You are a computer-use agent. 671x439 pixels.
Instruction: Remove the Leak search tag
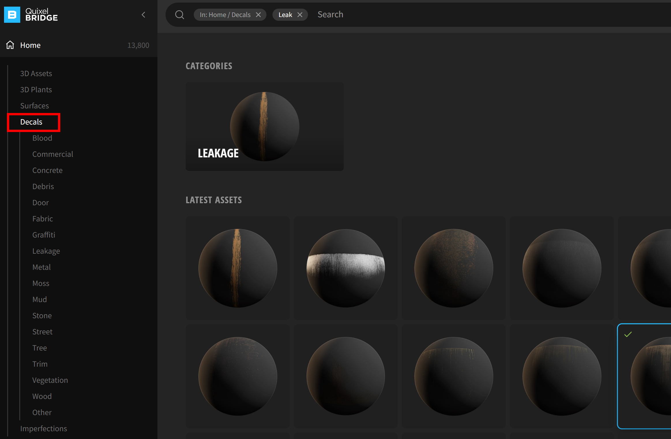click(x=300, y=15)
